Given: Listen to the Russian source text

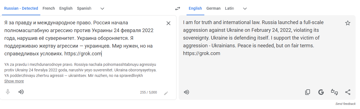Looking at the screenshot, I should (21, 92).
